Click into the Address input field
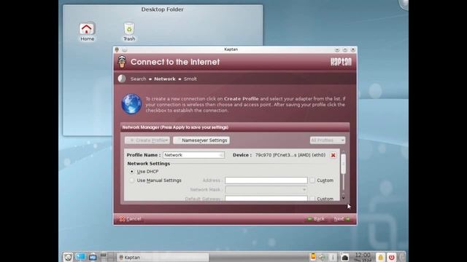Viewport: 467px width, 262px height. click(x=266, y=180)
